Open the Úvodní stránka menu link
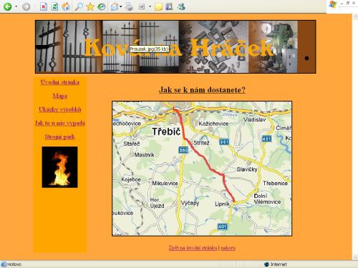 point(60,82)
